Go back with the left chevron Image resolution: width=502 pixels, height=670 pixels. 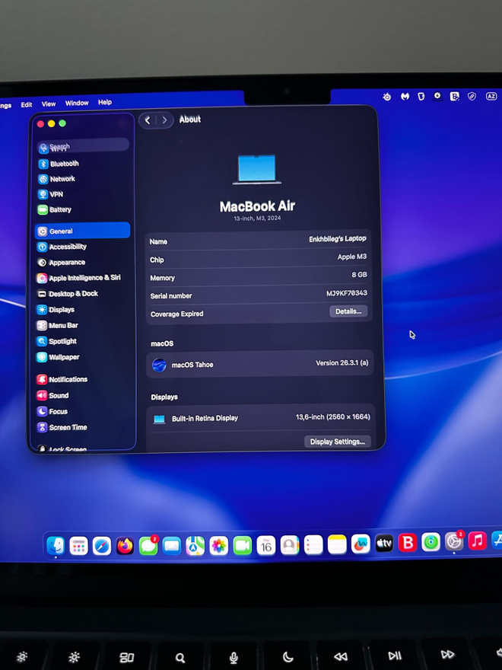tap(148, 120)
